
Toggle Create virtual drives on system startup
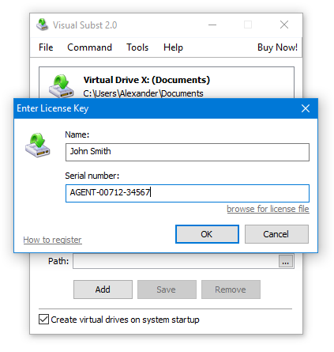[x=43, y=320]
